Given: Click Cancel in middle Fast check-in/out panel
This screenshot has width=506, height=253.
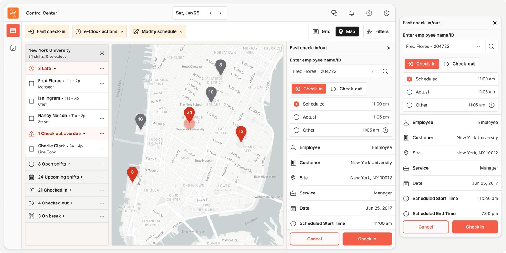Looking at the screenshot, I should (x=314, y=239).
